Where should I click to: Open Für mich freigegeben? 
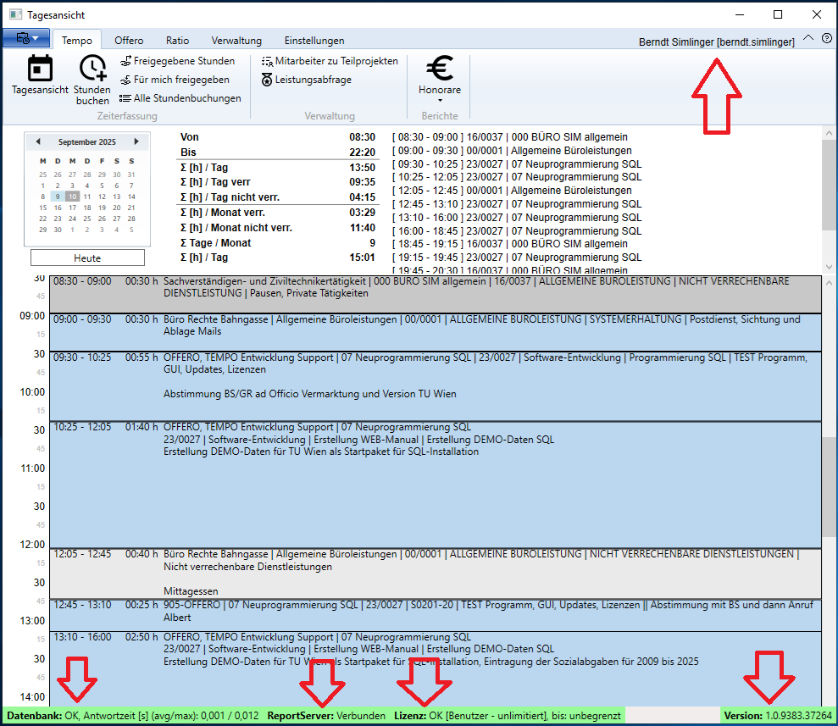pos(174,80)
